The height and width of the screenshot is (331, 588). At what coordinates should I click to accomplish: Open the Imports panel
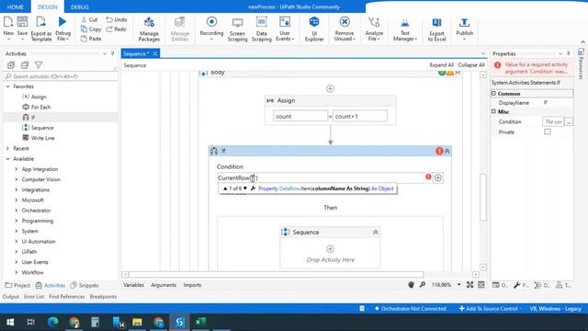pyautogui.click(x=192, y=285)
